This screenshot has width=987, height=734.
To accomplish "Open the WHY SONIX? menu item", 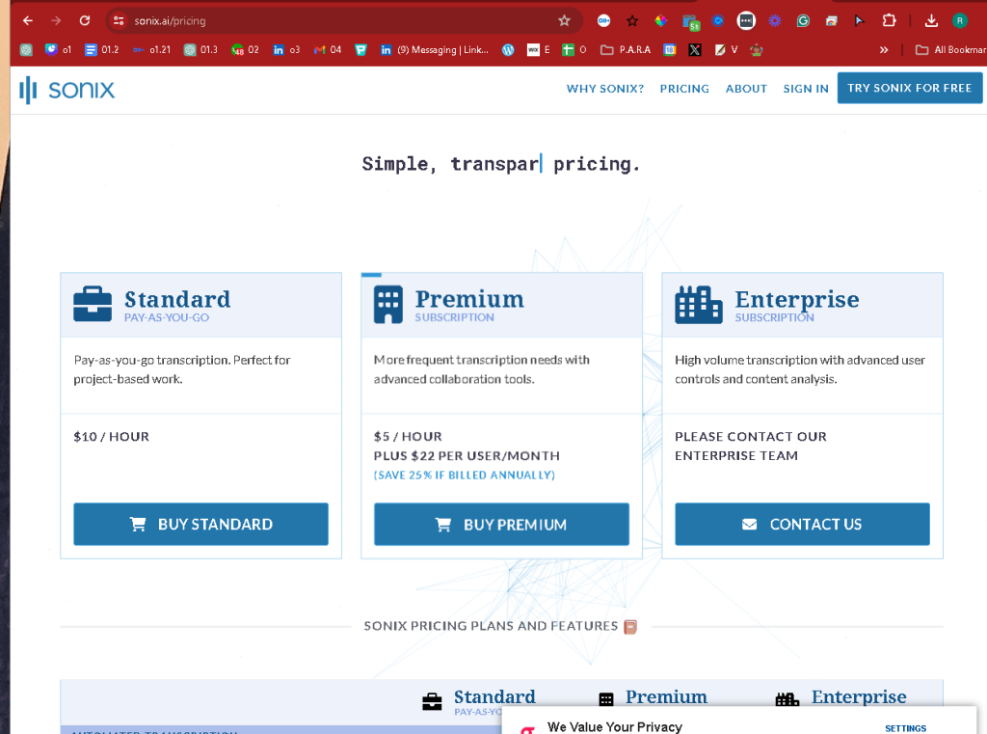I will click(605, 89).
